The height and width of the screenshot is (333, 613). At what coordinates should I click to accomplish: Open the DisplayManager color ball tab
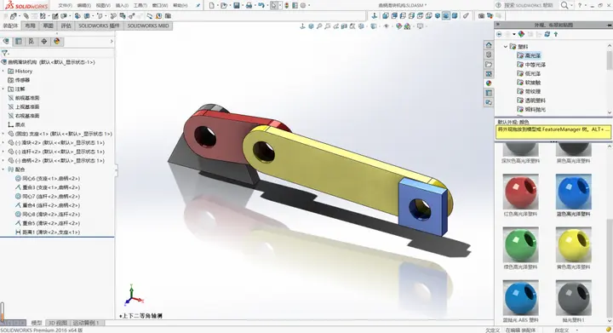[57, 42]
